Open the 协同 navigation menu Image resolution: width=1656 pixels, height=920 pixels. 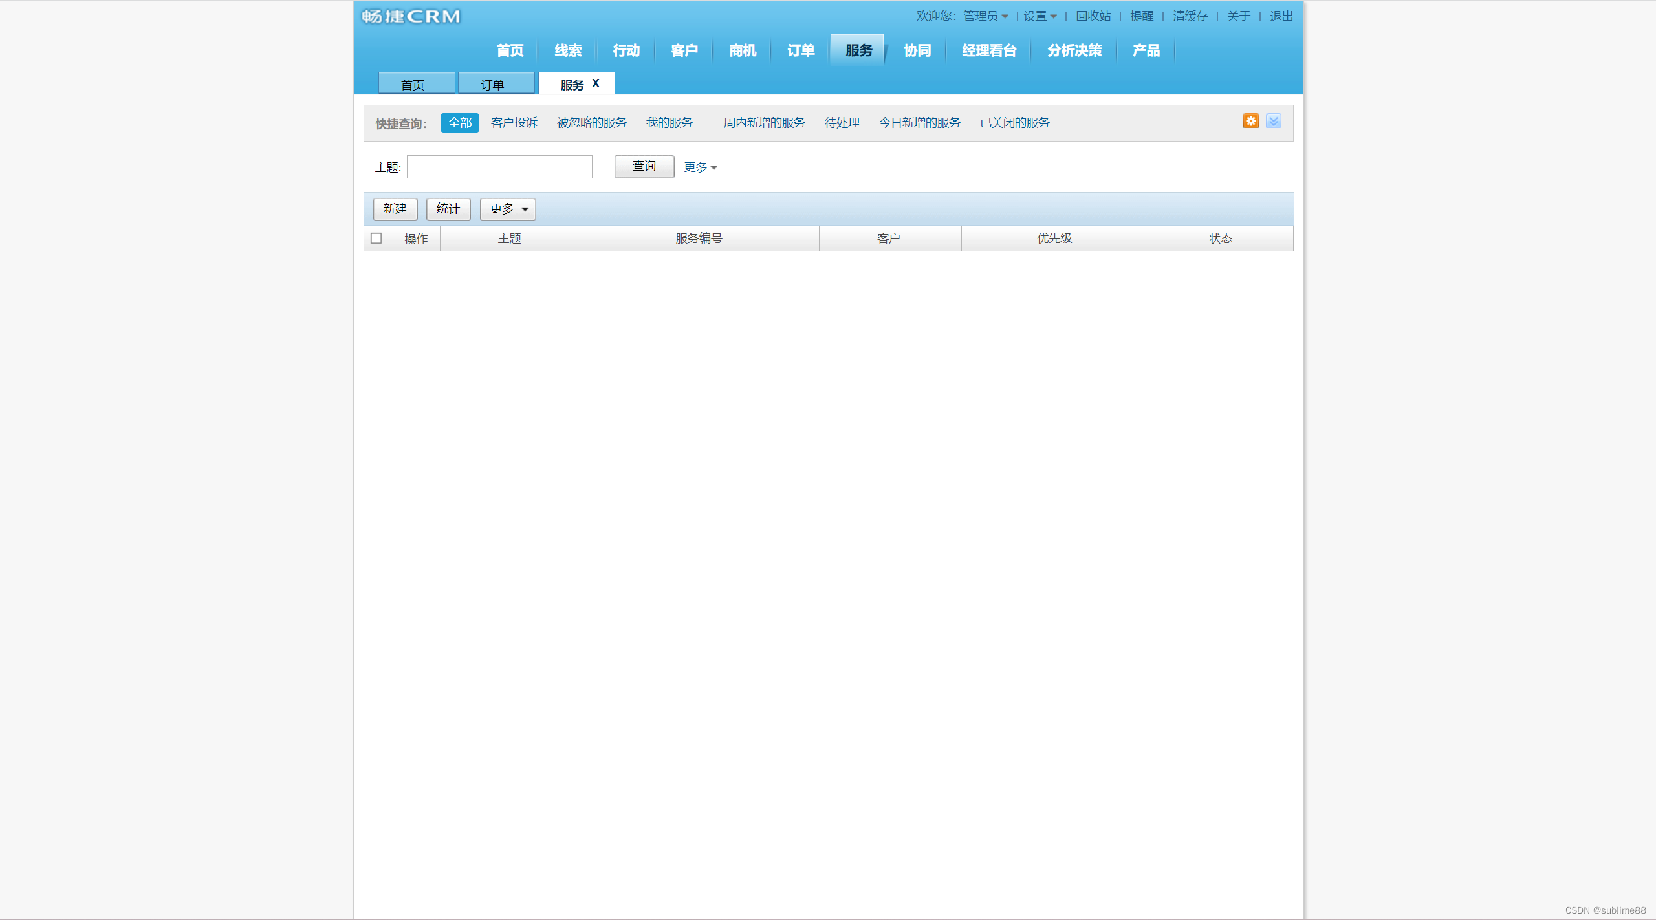coord(917,50)
